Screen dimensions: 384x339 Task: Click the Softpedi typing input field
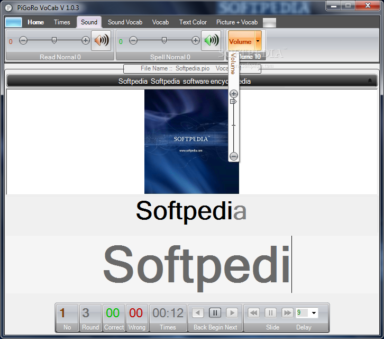click(x=192, y=264)
